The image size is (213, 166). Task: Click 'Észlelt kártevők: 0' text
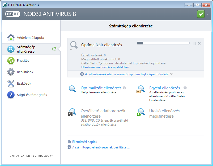coord(93,55)
